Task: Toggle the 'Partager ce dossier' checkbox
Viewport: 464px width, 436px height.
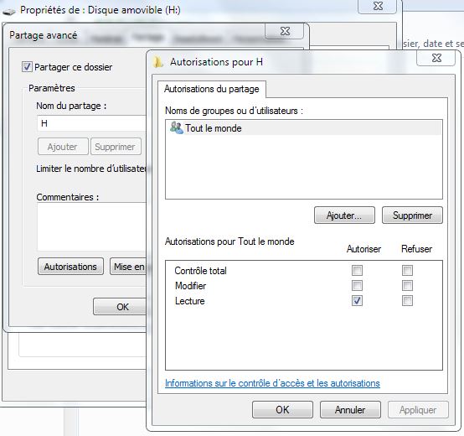Action: 27,66
